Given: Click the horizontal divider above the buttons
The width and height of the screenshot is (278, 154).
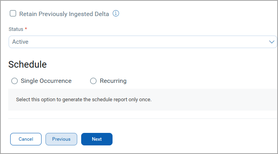Looking at the screenshot, I should coord(143,119).
